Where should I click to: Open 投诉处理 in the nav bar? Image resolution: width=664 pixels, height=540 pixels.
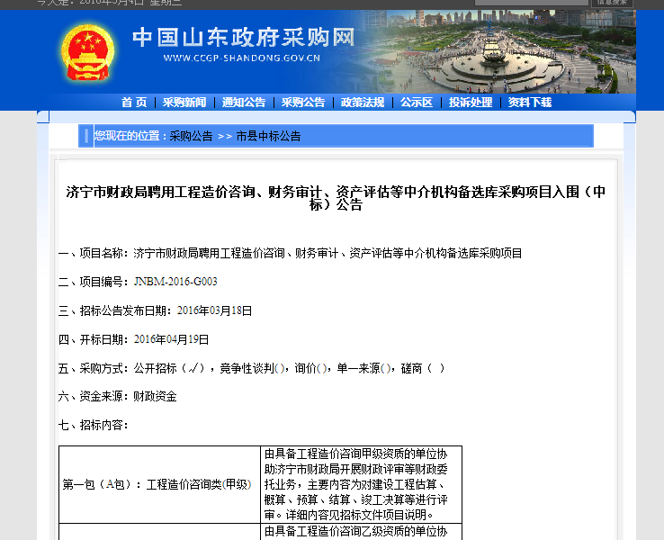coord(471,103)
